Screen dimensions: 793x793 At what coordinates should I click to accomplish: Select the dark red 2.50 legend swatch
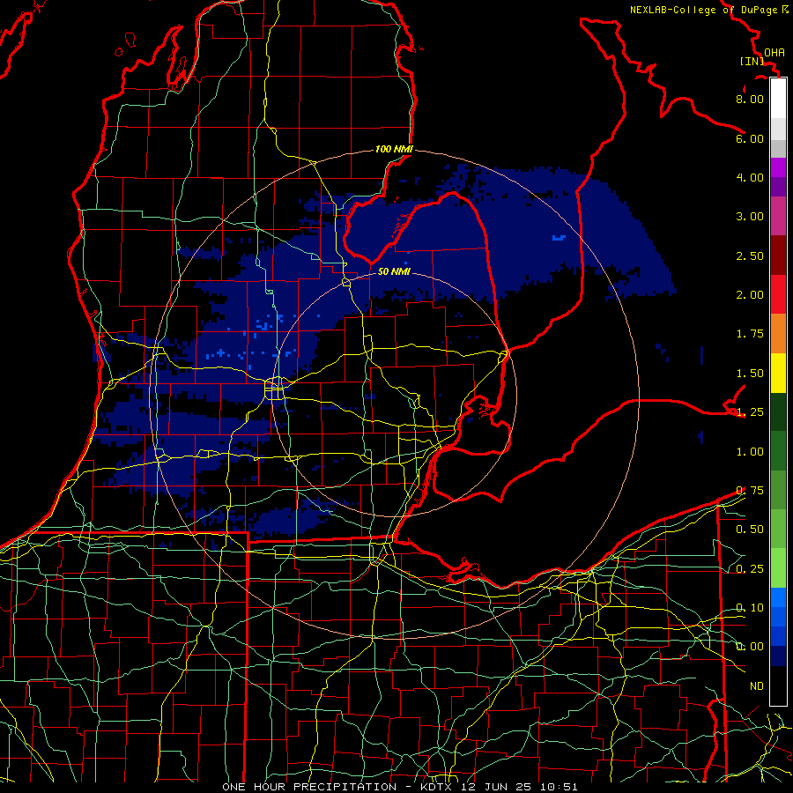coord(778,256)
